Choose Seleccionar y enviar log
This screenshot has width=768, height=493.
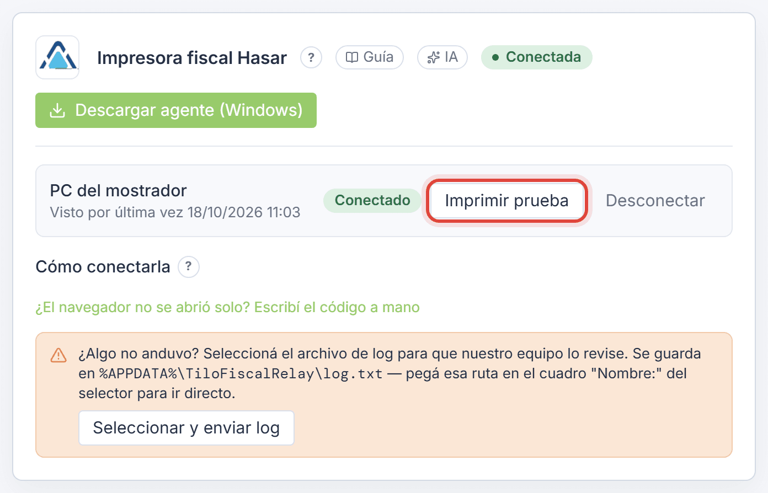[186, 428]
